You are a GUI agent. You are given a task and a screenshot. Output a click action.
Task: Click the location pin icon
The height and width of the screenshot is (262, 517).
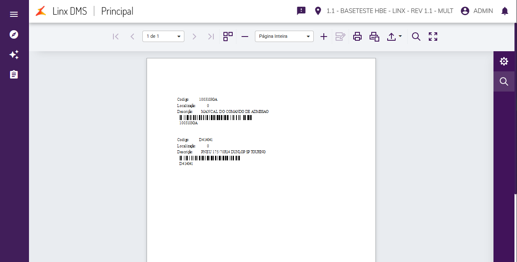(318, 11)
